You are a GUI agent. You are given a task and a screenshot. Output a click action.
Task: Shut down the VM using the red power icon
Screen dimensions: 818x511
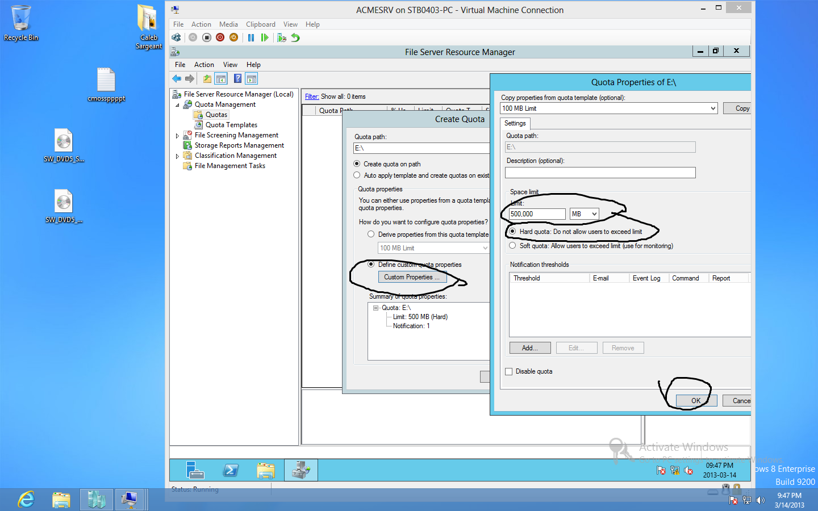click(x=220, y=37)
